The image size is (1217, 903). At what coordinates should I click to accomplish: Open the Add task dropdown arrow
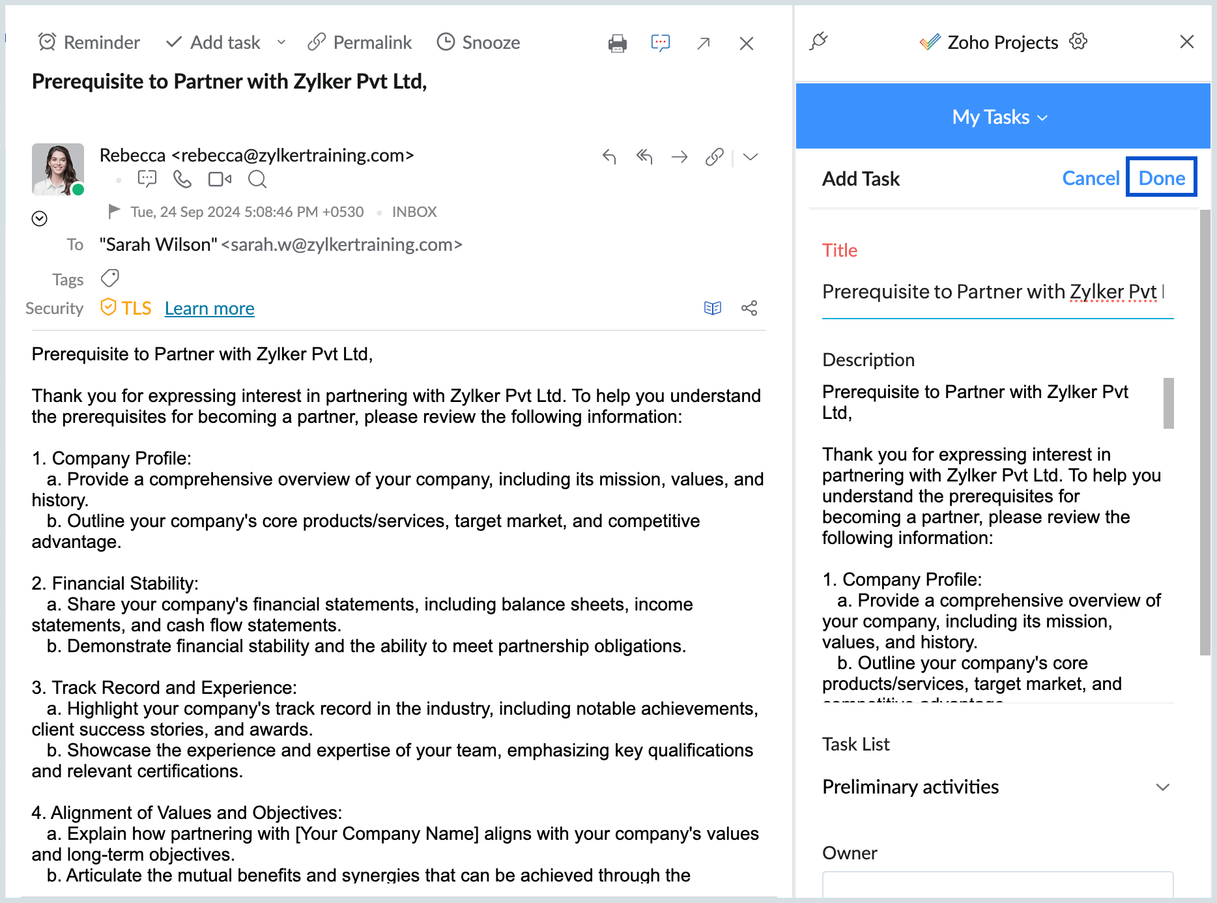281,43
